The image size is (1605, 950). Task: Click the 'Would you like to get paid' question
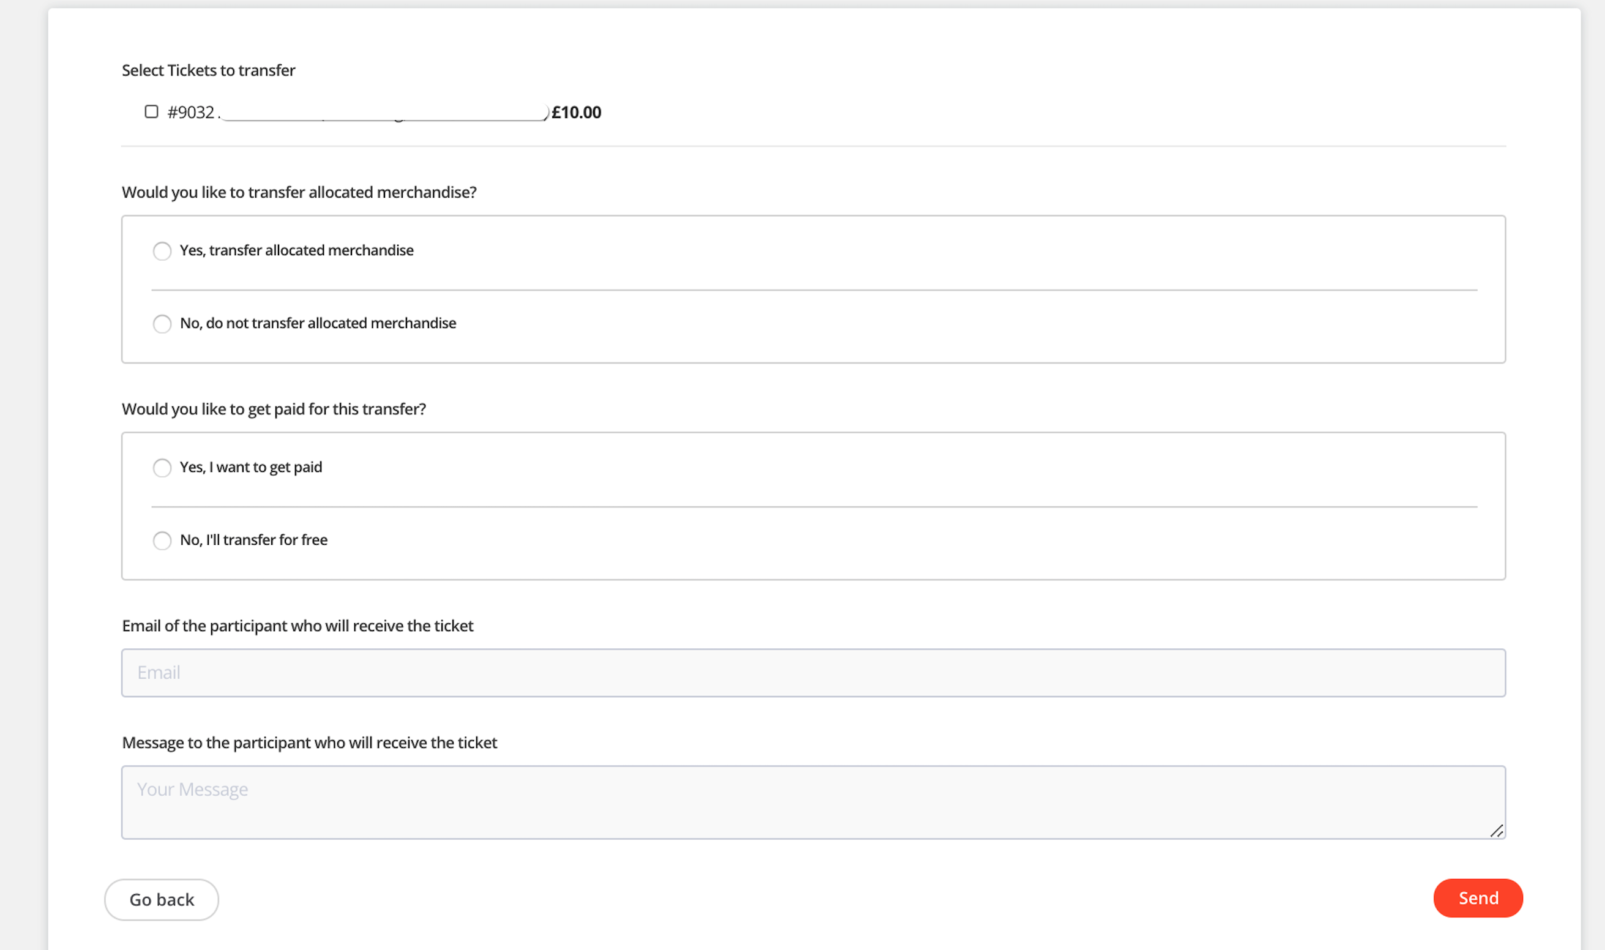click(274, 409)
